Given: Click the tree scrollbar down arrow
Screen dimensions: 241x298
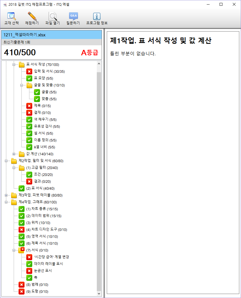Looking at the screenshot, I should [x=99, y=294].
